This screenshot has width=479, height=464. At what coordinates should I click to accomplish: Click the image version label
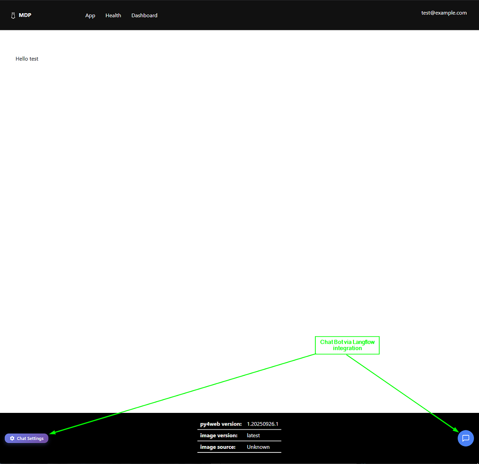219,436
